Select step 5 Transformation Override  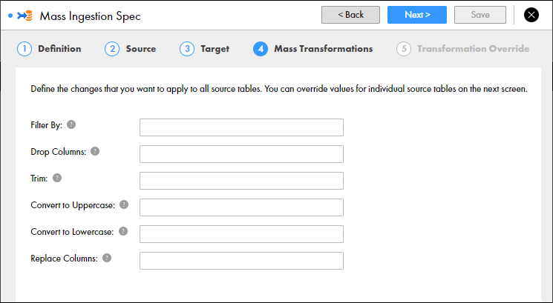[x=462, y=49]
